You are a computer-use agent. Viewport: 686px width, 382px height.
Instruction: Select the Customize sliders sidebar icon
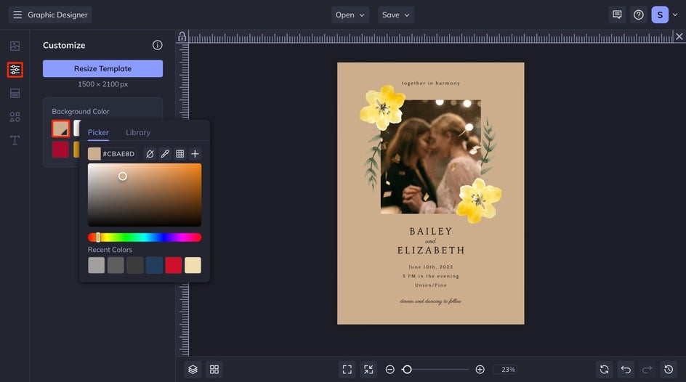click(x=15, y=70)
